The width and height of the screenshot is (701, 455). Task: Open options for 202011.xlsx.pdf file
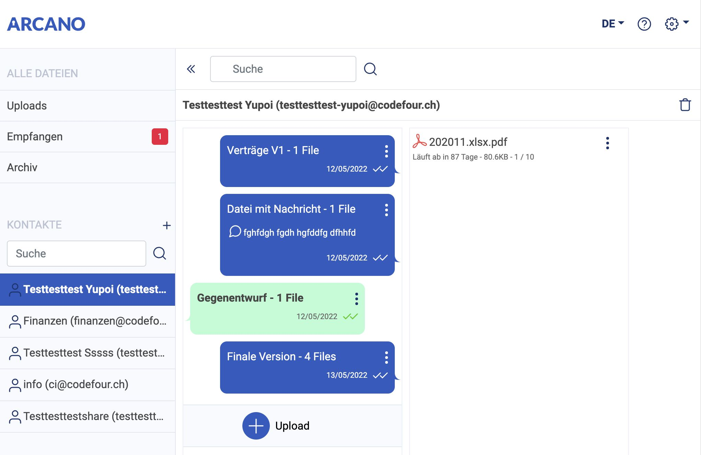(x=607, y=143)
